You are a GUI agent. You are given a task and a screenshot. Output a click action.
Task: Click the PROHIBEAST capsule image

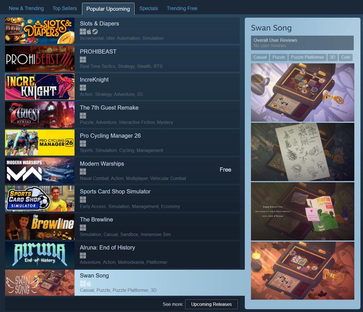point(40,59)
